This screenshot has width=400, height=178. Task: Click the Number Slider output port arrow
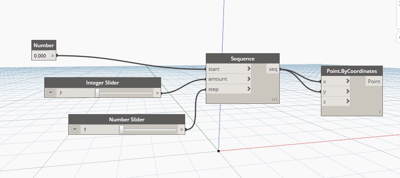[x=181, y=129]
